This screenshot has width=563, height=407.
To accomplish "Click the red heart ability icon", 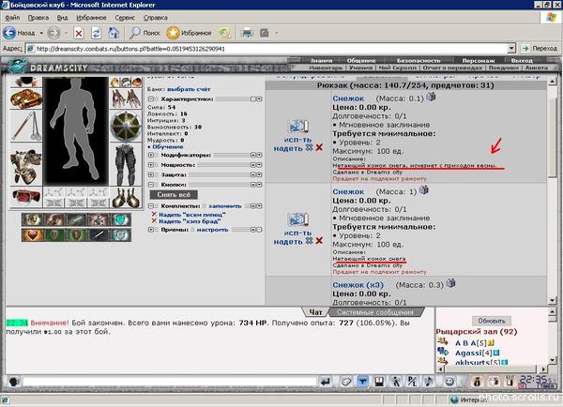I will tap(32, 235).
